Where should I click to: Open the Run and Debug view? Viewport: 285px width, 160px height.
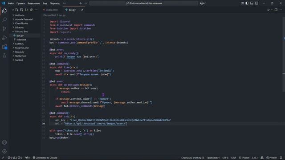(x=4, y=38)
